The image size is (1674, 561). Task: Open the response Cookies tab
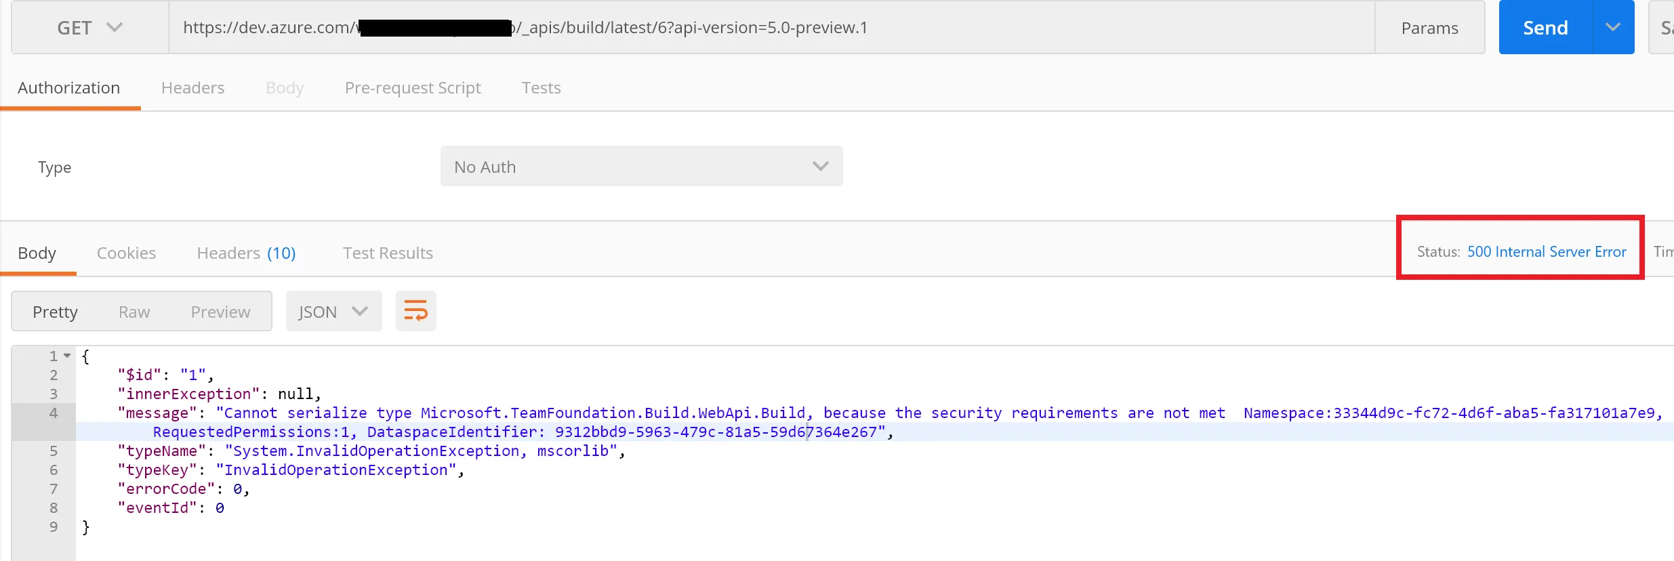[x=126, y=253]
